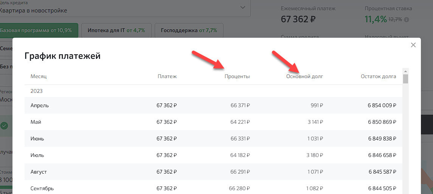Click remaining debt 6 854 009 ₽

pos(382,105)
